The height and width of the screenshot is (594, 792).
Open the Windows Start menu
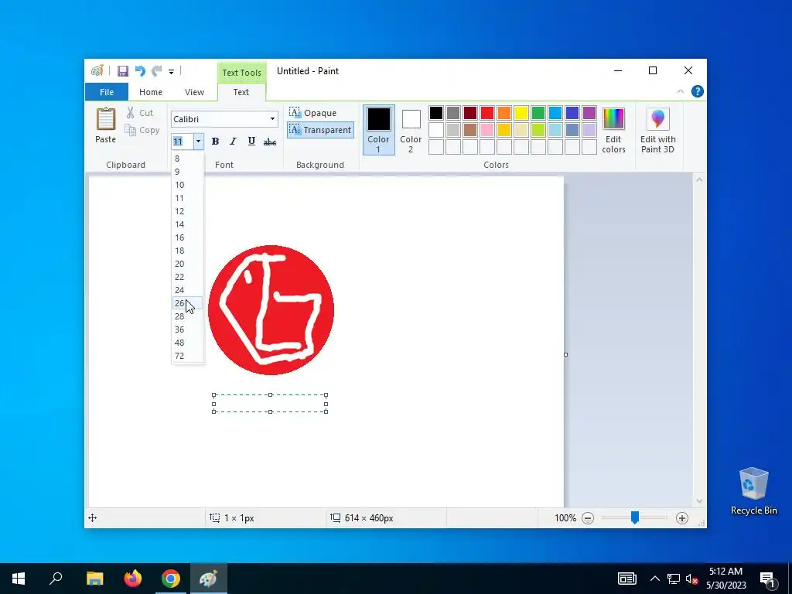point(19,579)
